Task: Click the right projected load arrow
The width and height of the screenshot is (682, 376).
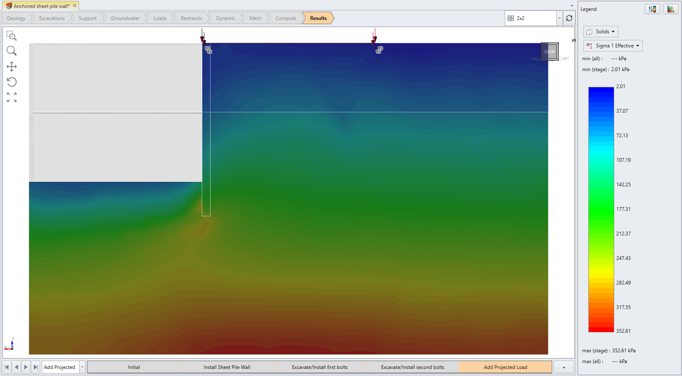Action: coord(374,37)
